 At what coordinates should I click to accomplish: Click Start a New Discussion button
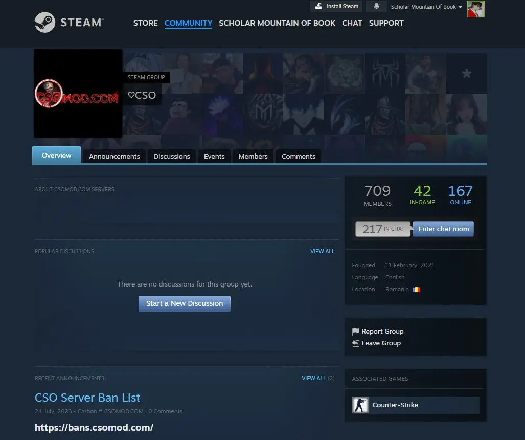point(185,303)
